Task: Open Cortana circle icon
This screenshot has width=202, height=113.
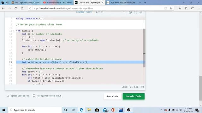Action: point(66,110)
